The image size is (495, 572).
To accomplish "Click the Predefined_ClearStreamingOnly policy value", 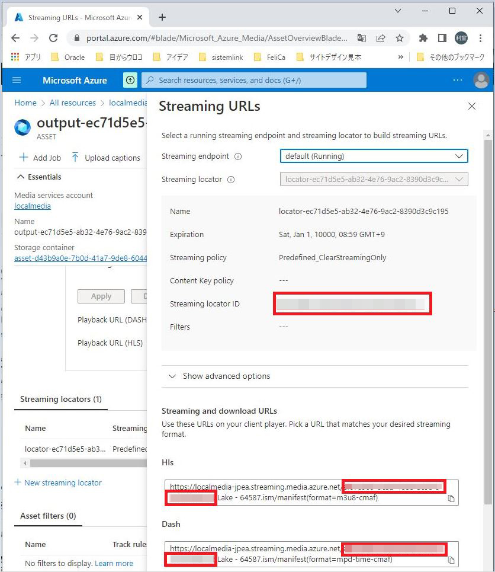I will (x=332, y=257).
